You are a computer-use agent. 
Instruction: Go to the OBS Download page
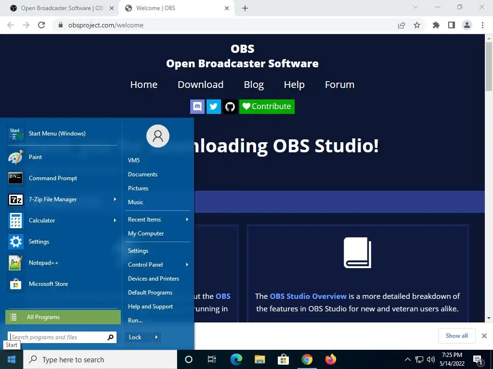(201, 85)
